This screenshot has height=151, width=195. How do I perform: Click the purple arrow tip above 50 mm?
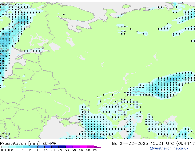coord(97,147)
